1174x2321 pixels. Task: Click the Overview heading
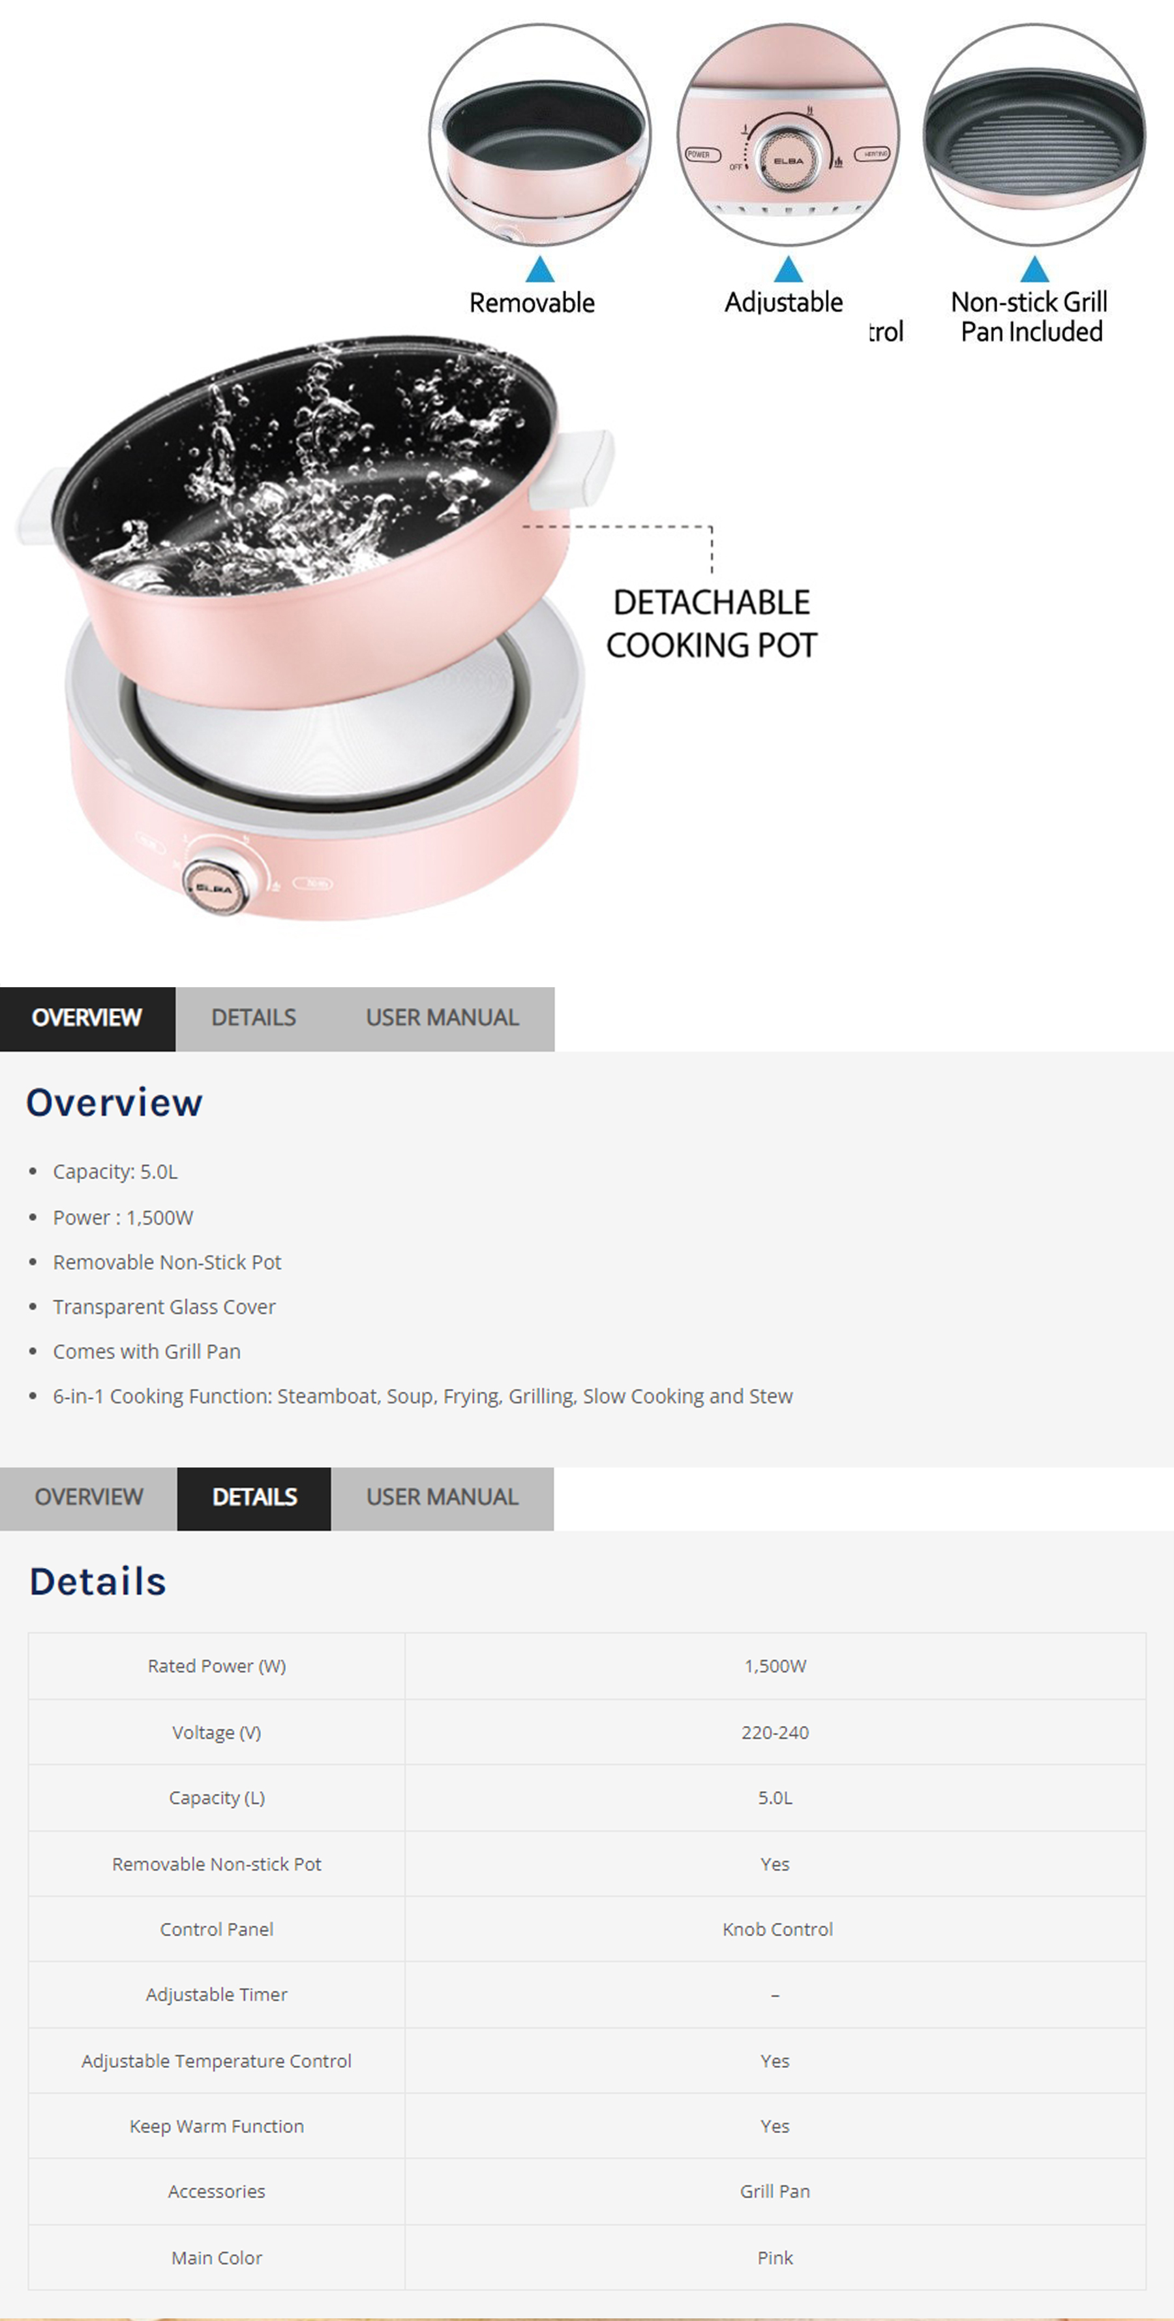pyautogui.click(x=114, y=1103)
